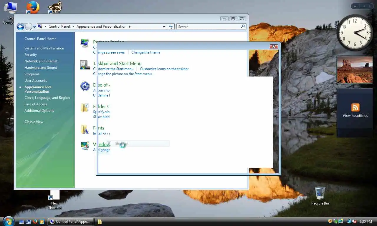Viewport: 377px width, 226px height.
Task: Select Appearance and Personalization breadcrumb segment
Action: [x=101, y=26]
